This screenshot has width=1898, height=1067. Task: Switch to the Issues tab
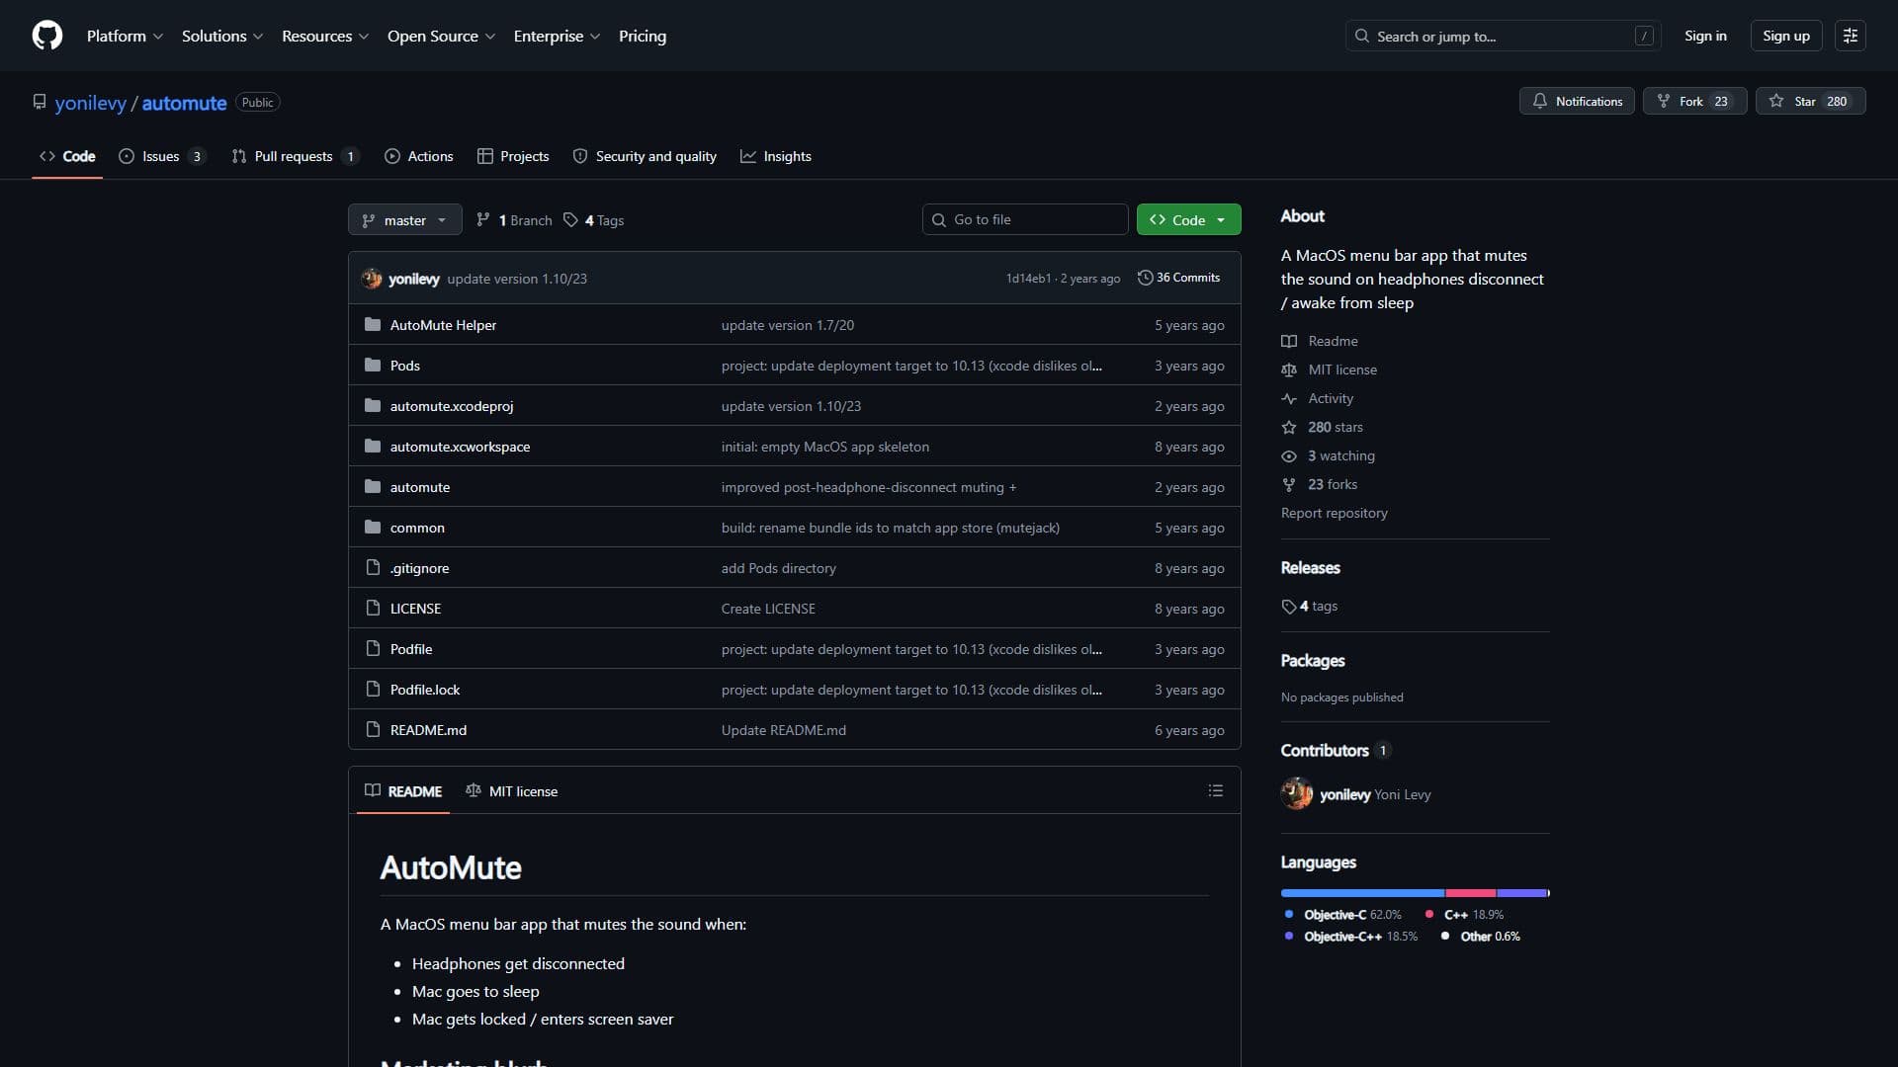click(x=163, y=156)
